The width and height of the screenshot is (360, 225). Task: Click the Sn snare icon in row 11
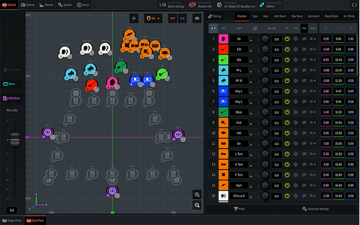pos(223,143)
